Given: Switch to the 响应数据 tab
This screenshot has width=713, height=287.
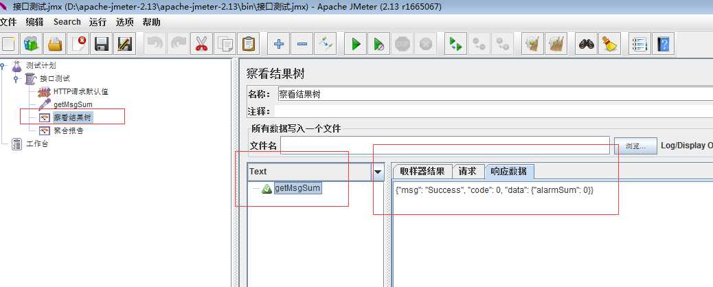Looking at the screenshot, I should [509, 172].
